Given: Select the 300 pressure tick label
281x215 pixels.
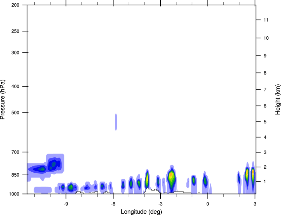Looking at the screenshot, I should (x=15, y=53).
